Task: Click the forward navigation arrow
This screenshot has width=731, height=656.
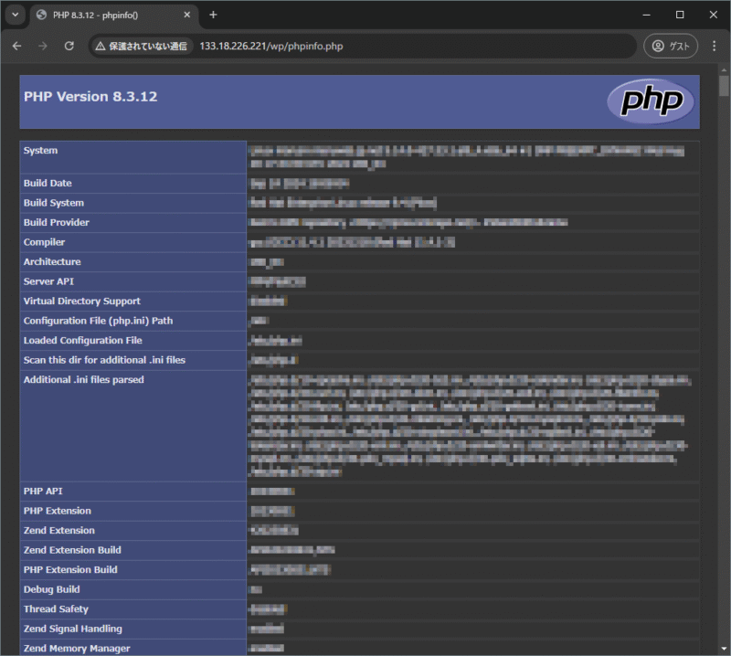Action: tap(42, 46)
